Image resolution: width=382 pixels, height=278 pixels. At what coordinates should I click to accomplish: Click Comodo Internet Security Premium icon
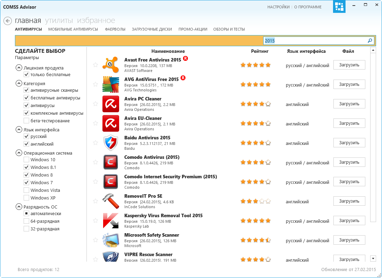[110, 182]
